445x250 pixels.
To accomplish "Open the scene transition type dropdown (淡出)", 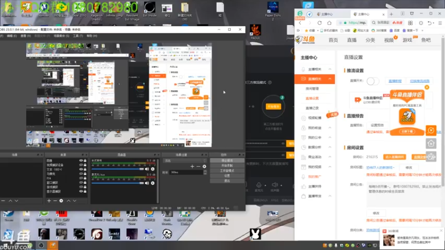I will tap(185, 161).
